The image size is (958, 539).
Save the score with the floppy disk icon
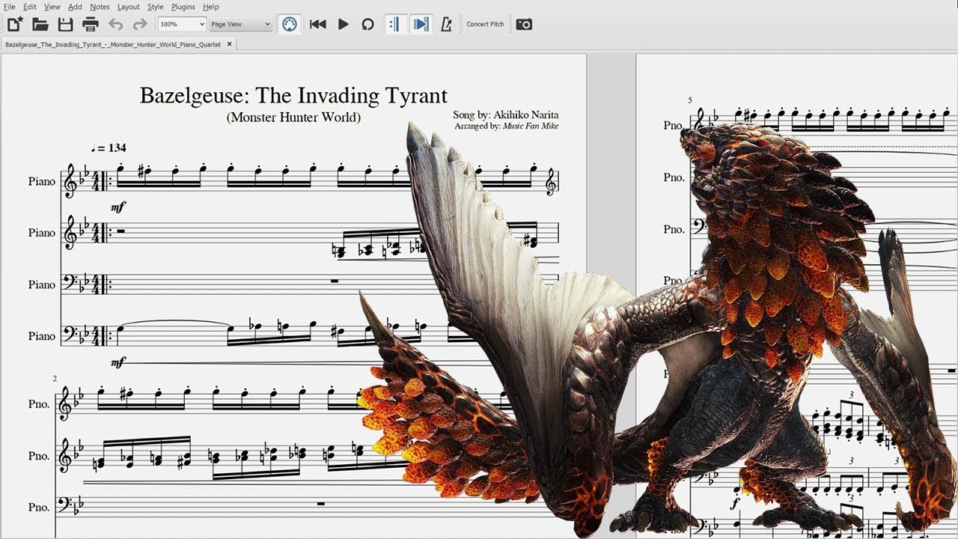pyautogui.click(x=66, y=24)
